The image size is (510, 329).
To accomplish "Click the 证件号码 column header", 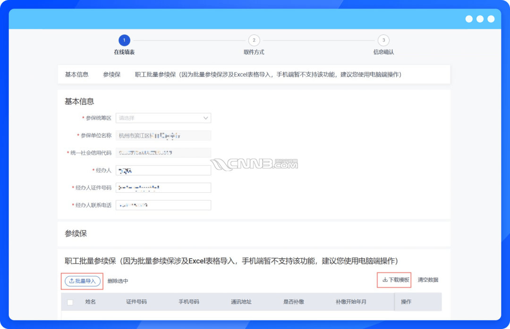I will [136, 302].
